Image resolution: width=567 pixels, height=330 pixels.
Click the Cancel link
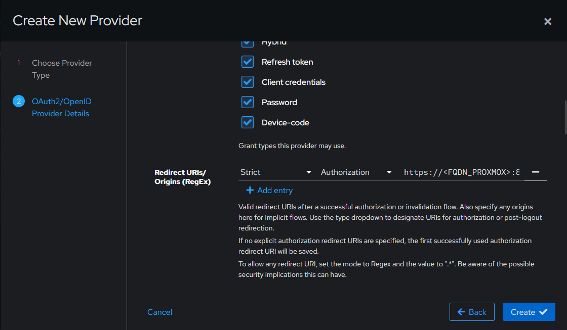159,312
